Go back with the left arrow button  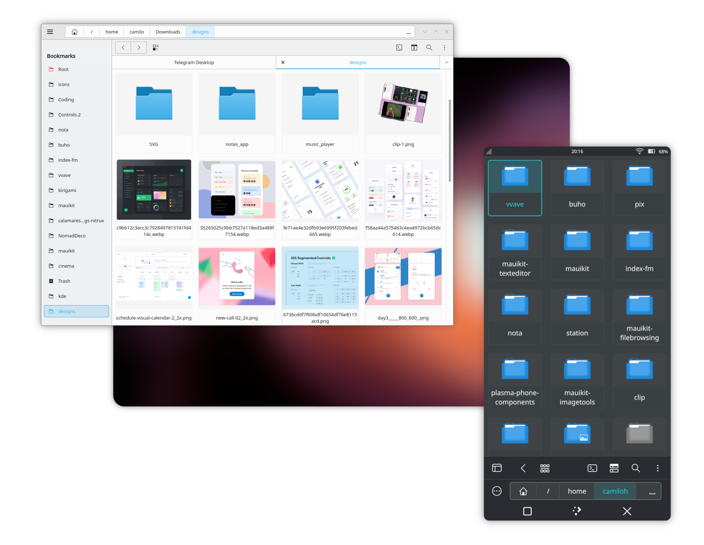coord(123,48)
